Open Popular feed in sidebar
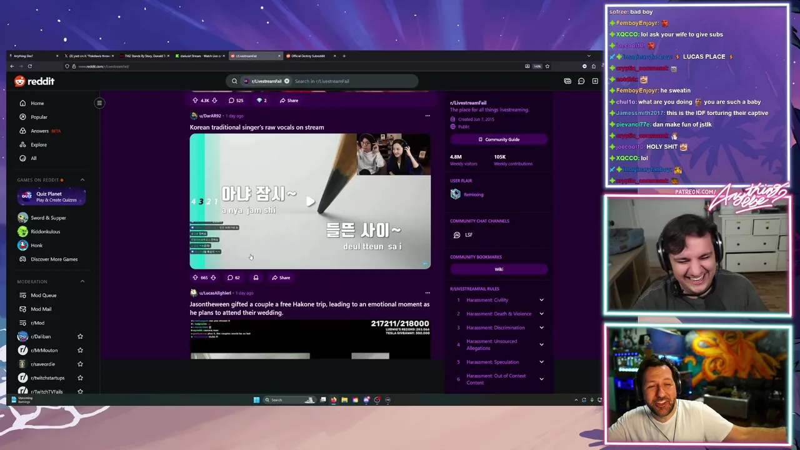The height and width of the screenshot is (450, 800). click(x=39, y=117)
